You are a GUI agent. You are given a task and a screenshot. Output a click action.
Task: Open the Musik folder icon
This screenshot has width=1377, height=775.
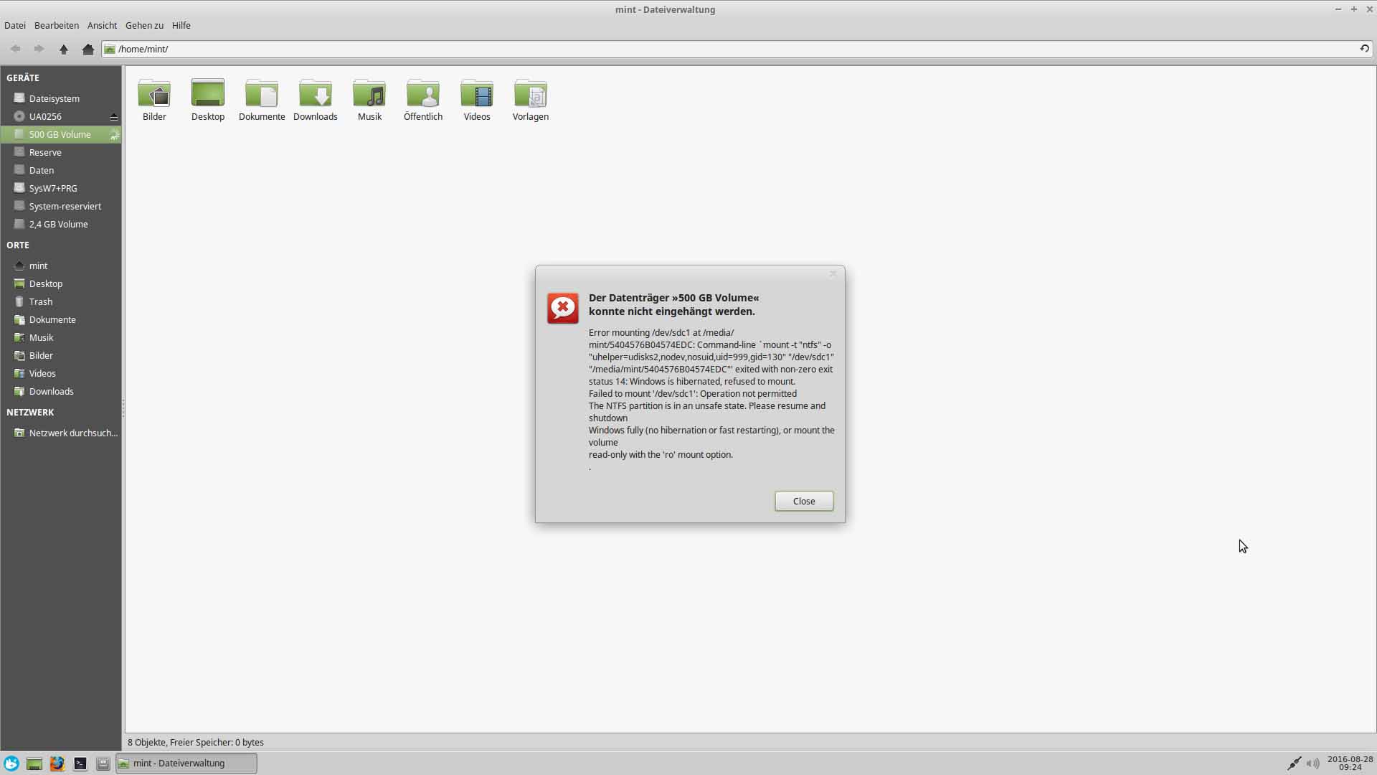click(x=369, y=94)
